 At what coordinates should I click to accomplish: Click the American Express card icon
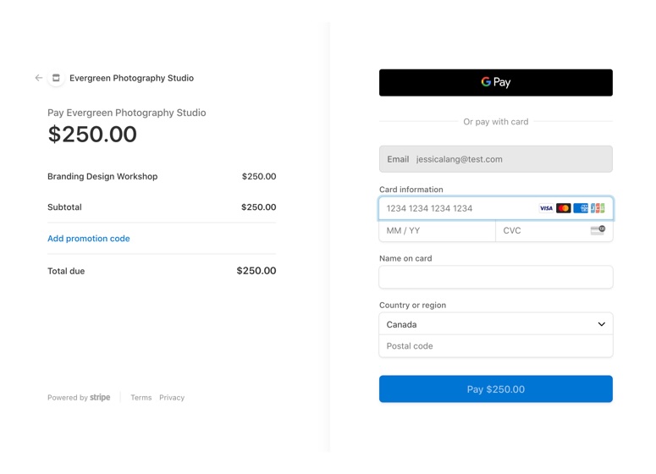[581, 208]
